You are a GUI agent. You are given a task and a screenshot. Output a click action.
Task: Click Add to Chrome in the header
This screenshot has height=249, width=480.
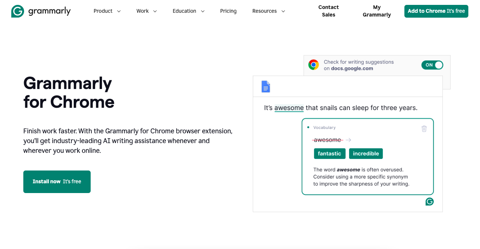tap(436, 11)
